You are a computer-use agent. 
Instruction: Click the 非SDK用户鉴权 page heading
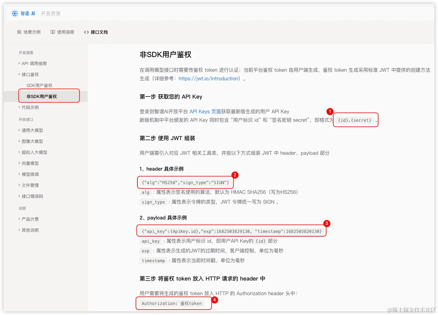click(x=166, y=55)
